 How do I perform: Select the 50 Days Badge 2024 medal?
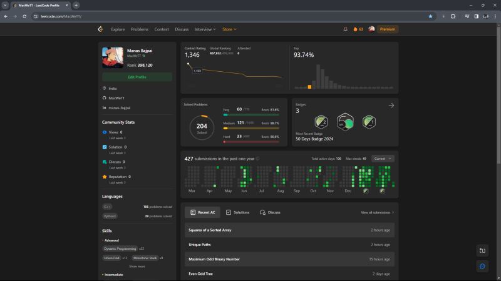(345, 122)
